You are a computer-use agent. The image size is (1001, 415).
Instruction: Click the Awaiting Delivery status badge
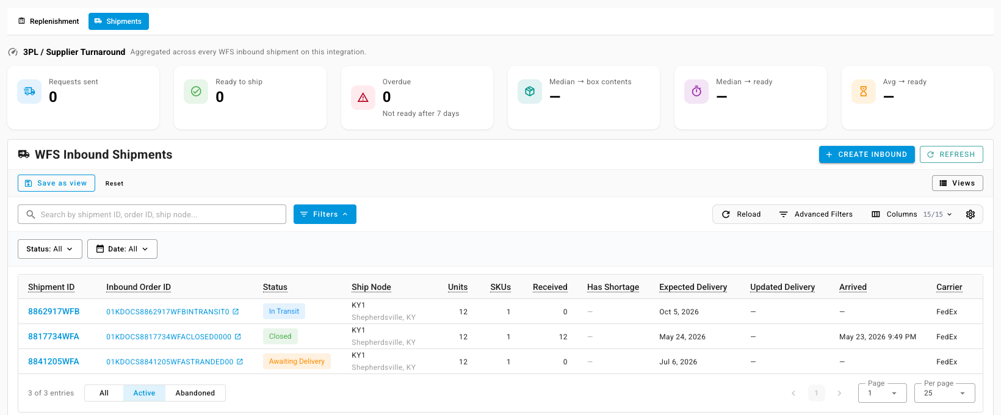(x=297, y=361)
